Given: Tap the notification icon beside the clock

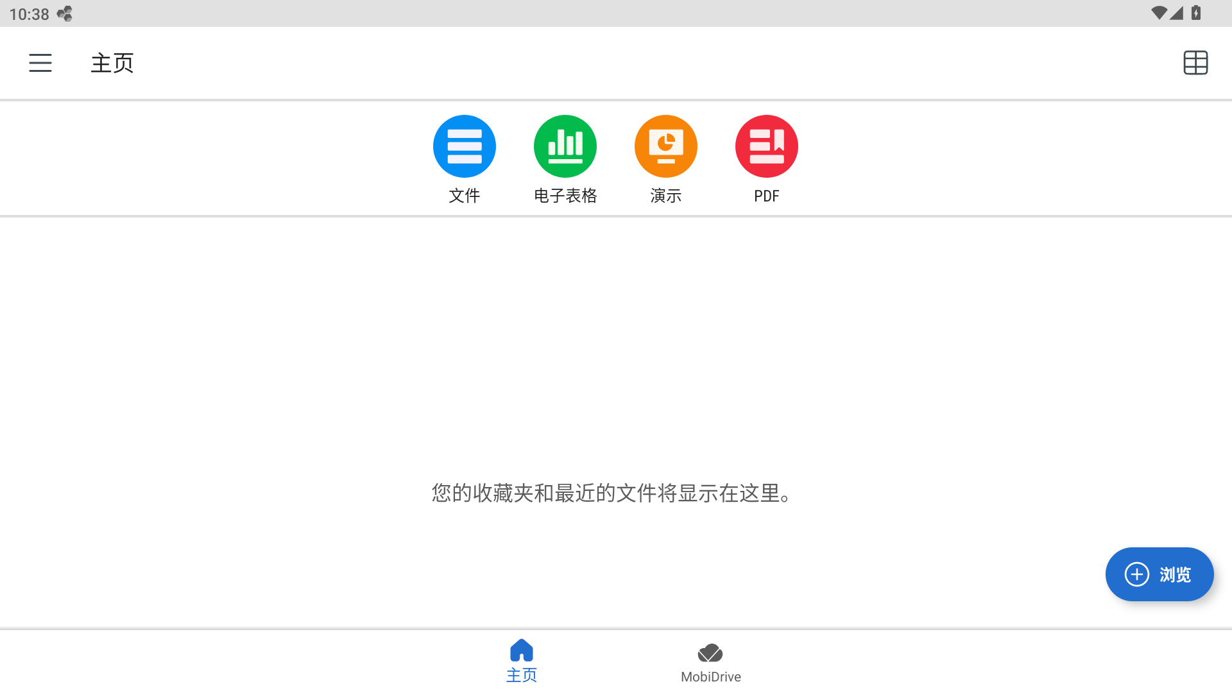Looking at the screenshot, I should (65, 13).
